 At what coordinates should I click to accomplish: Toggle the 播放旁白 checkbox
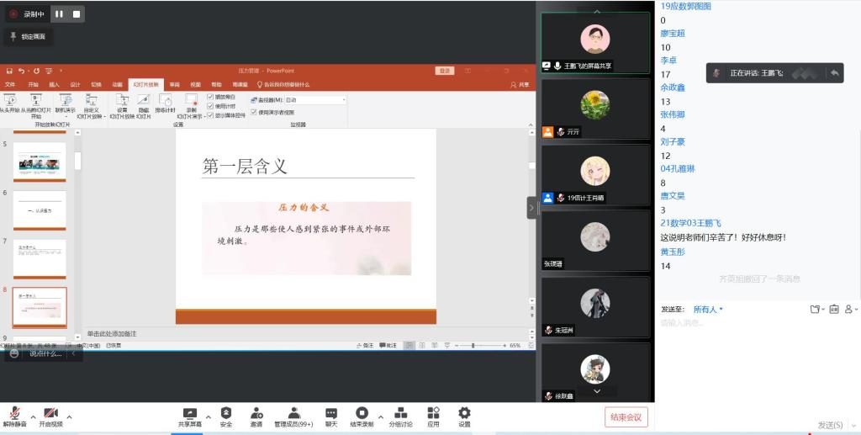pos(210,97)
